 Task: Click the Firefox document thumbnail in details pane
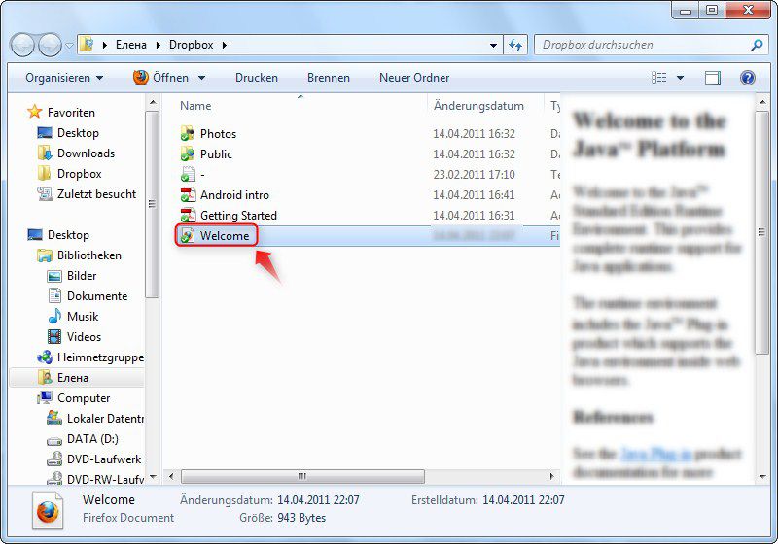point(48,510)
